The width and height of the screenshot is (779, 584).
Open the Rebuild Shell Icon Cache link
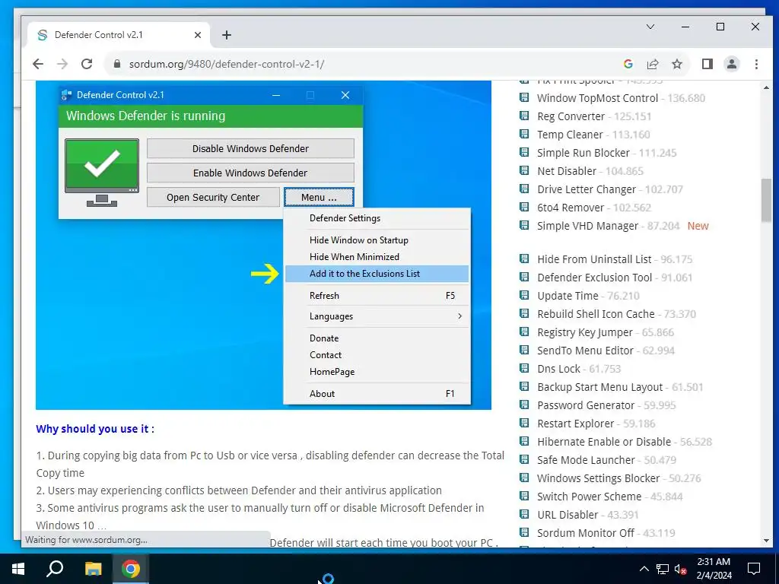(x=596, y=314)
